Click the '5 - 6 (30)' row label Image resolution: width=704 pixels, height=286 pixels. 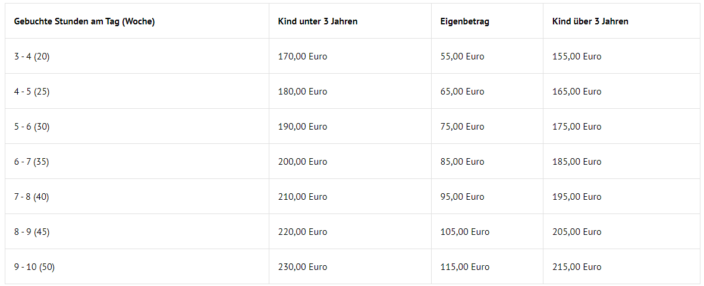(x=32, y=127)
